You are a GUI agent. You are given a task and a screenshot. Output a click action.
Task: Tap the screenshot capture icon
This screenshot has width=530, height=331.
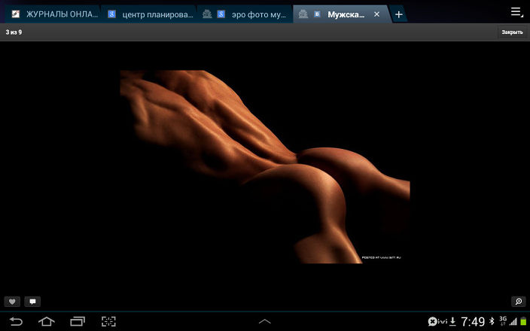(x=109, y=321)
